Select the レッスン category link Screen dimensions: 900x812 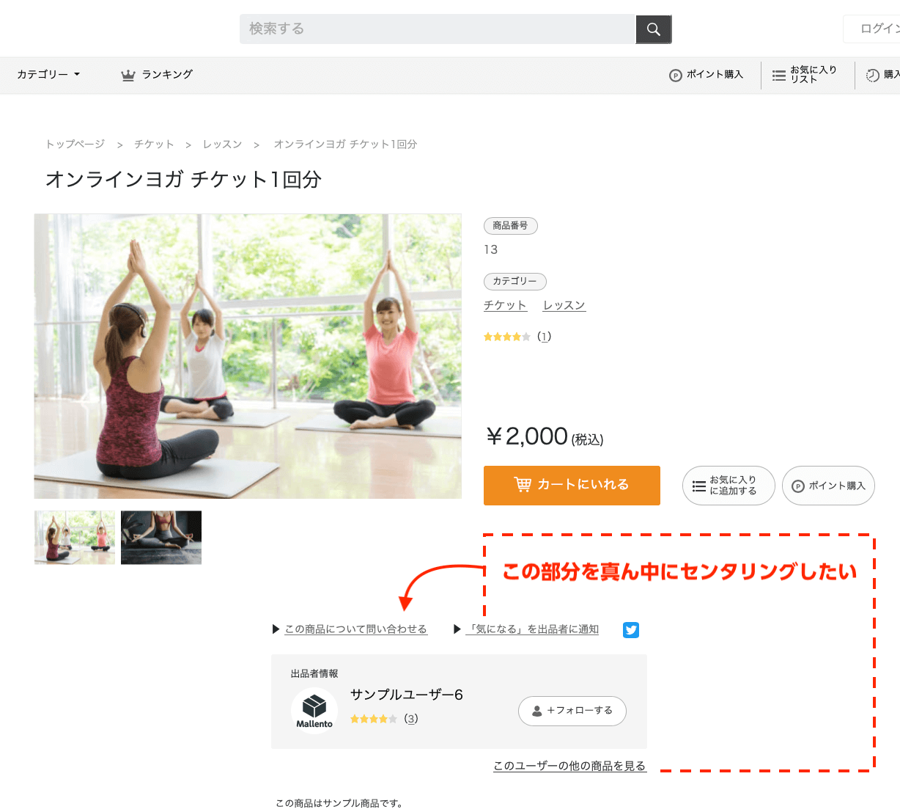(x=564, y=305)
